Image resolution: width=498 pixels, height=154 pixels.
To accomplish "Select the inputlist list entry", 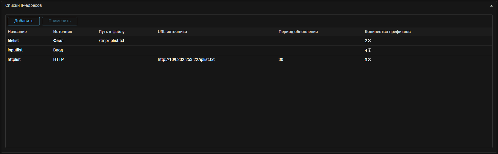I will click(15, 50).
